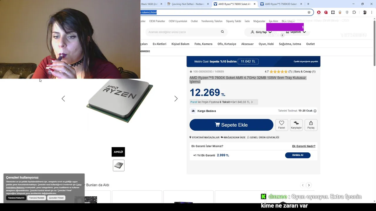Expand the Sepetim dropdown arrow
This screenshot has height=211, width=376.
pos(304,32)
